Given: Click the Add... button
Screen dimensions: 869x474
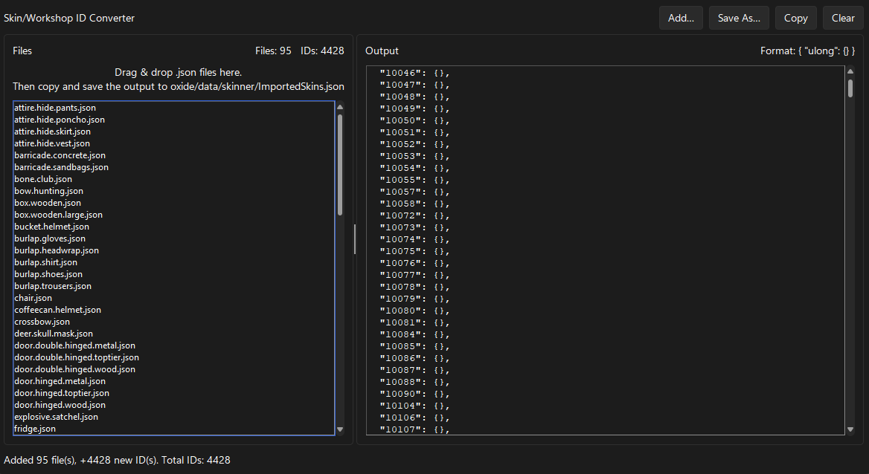Looking at the screenshot, I should [x=680, y=18].
